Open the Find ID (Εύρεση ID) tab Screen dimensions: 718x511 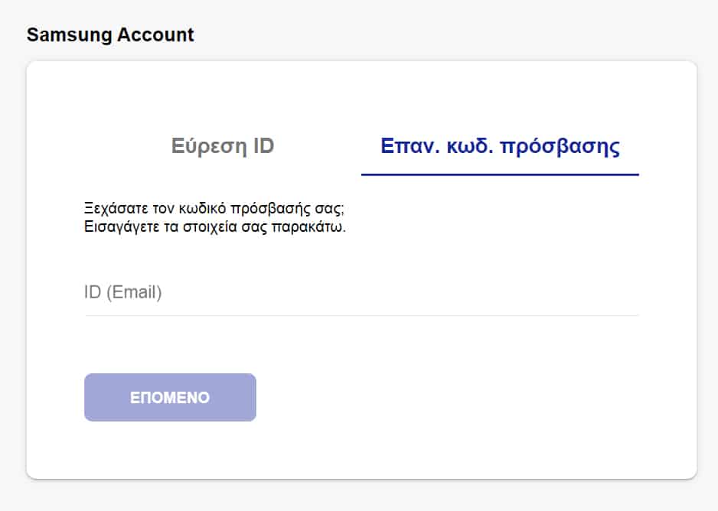(222, 146)
